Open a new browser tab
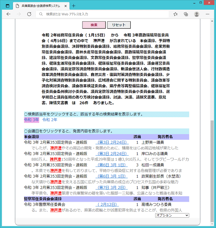 click(x=74, y=6)
